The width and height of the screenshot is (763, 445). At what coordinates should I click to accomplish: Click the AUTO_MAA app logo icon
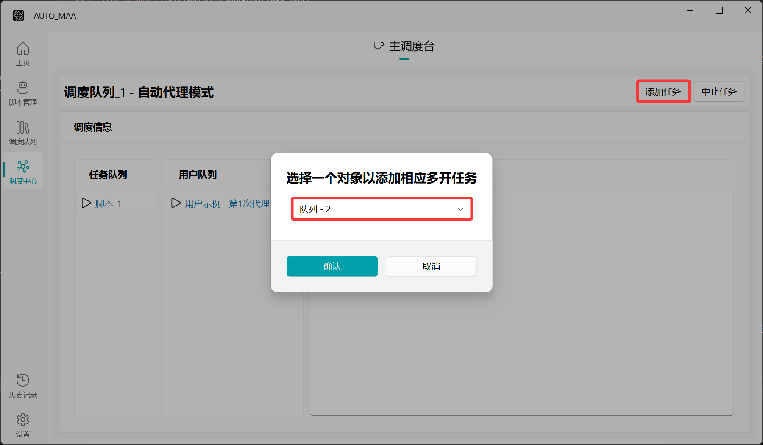pyautogui.click(x=18, y=16)
